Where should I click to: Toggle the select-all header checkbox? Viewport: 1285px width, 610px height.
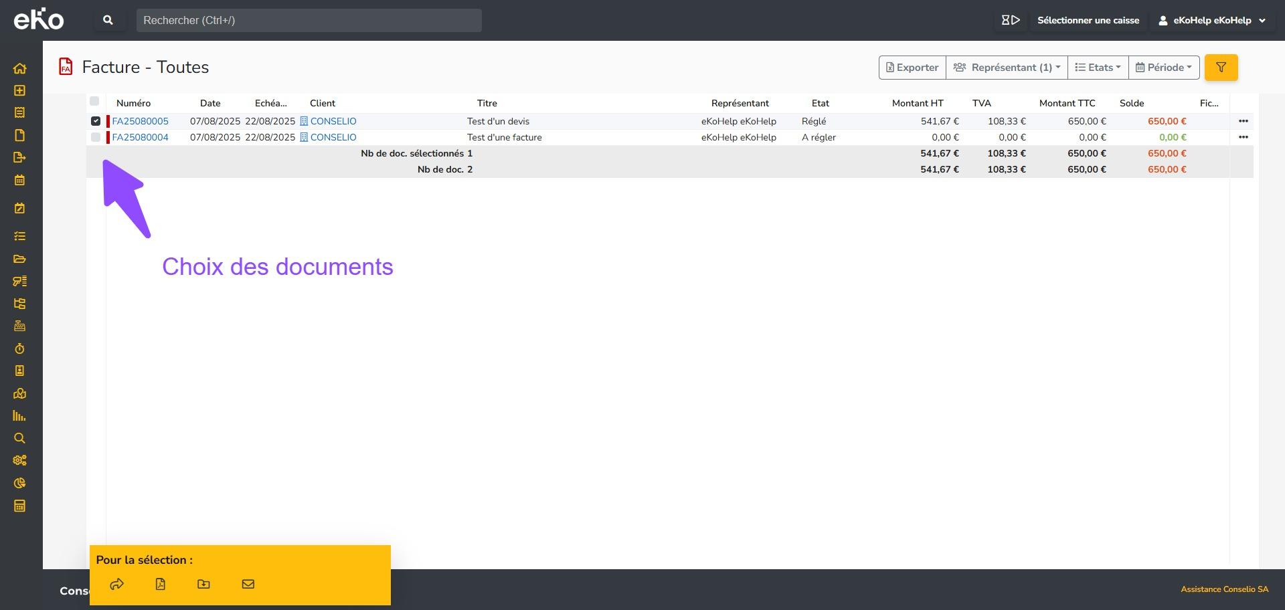(x=94, y=102)
